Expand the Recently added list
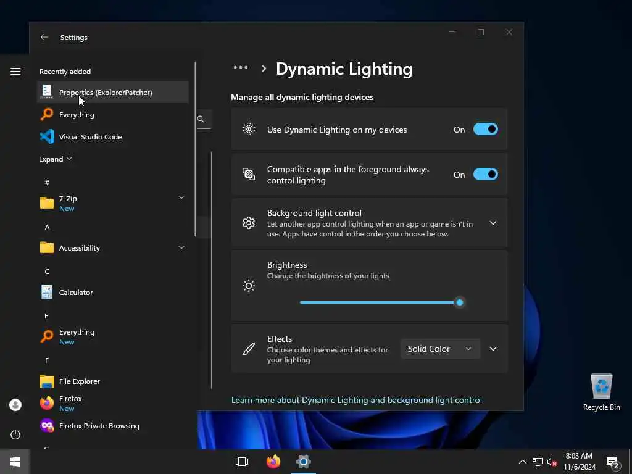 (55, 159)
